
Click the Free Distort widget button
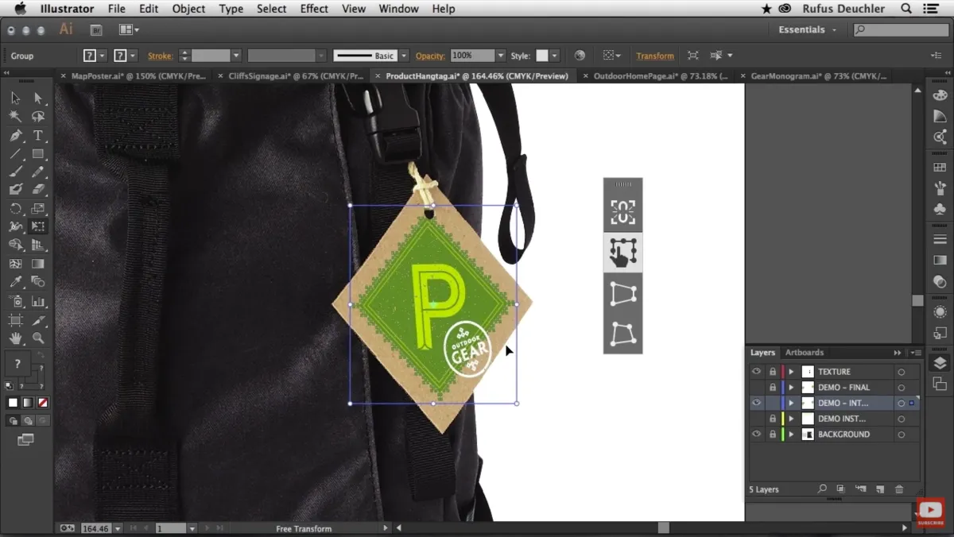click(x=622, y=334)
